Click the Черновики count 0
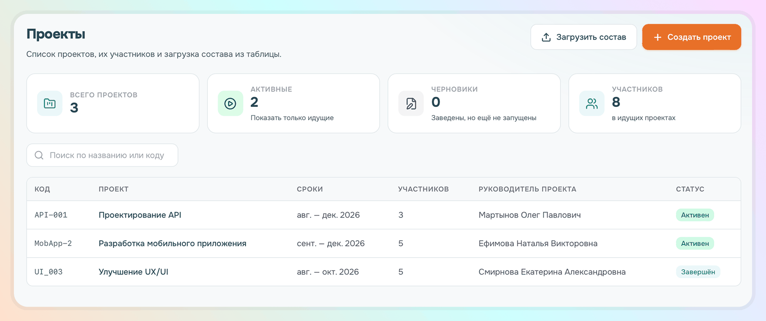 click(x=436, y=102)
